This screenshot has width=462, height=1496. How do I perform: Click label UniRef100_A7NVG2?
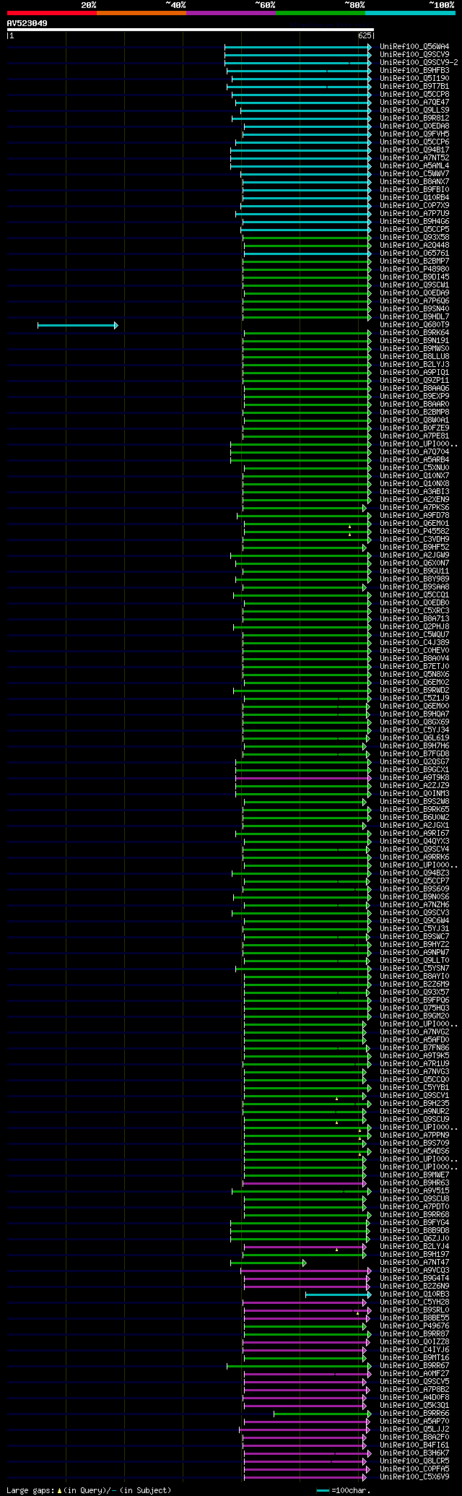(x=414, y=1032)
